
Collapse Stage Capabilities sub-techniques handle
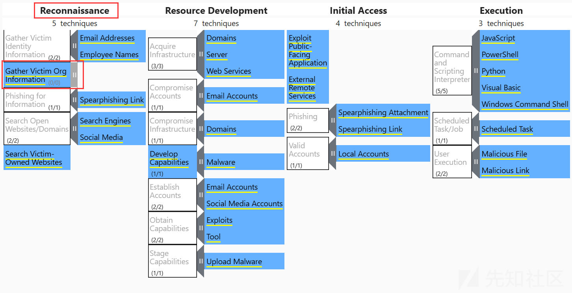pos(201,261)
